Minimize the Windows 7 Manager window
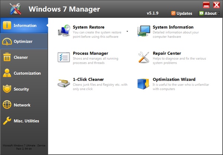Viewport: 223px width, 155px height. pyautogui.click(x=206, y=5)
